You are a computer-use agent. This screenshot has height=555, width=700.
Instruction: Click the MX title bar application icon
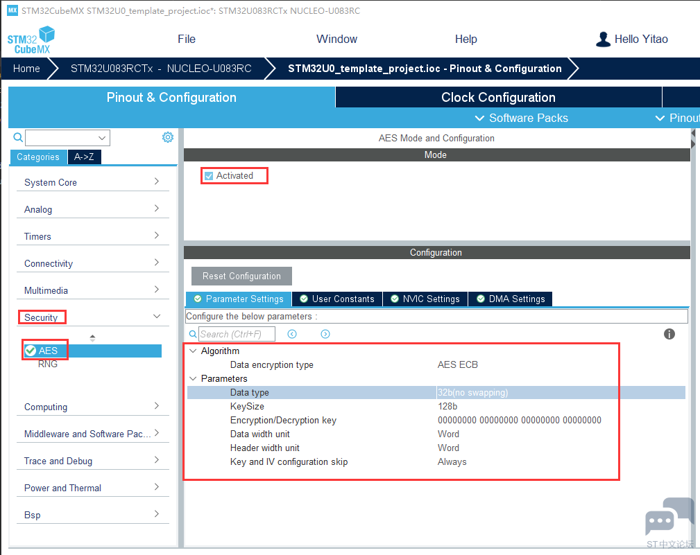pyautogui.click(x=12, y=10)
